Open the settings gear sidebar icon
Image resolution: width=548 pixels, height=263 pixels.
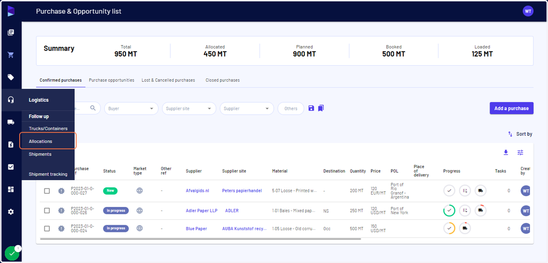click(x=11, y=211)
